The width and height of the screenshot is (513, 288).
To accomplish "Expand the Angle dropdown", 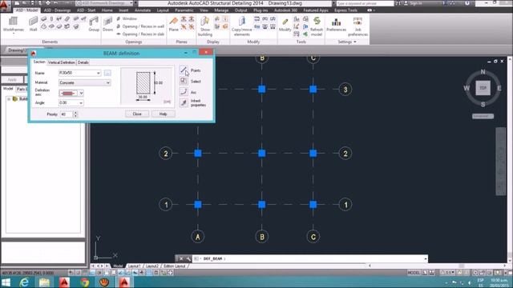I will 81,103.
